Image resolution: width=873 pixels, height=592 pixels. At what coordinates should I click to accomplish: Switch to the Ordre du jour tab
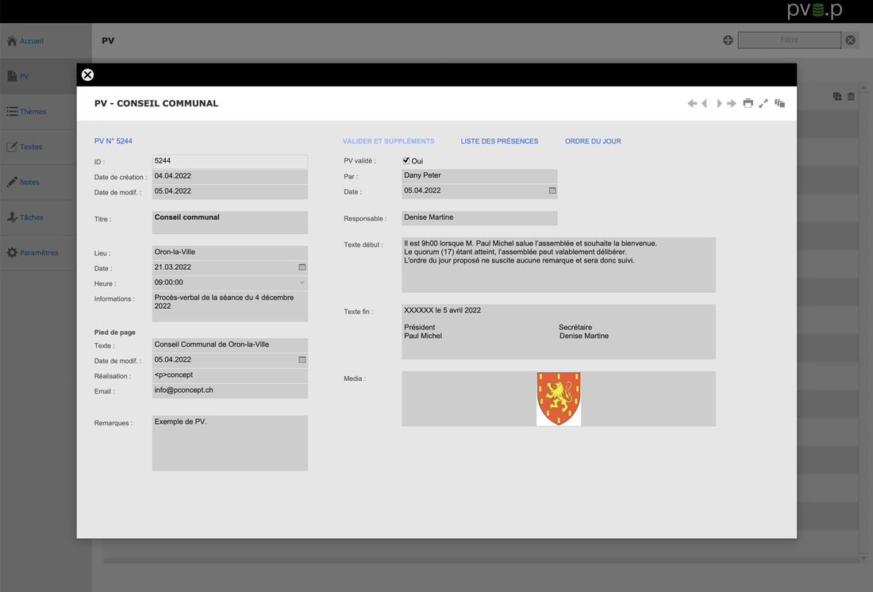tap(593, 141)
